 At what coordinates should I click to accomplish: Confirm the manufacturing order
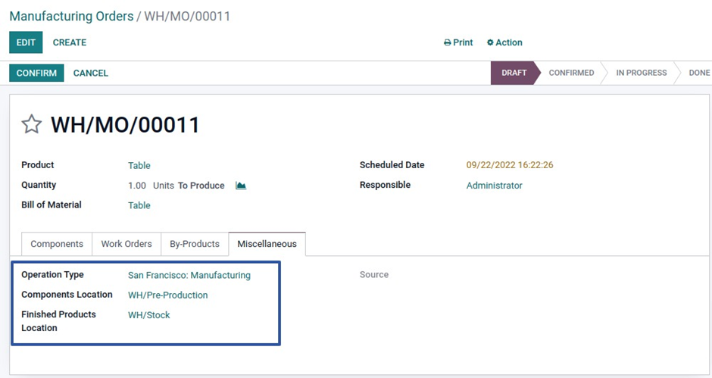(36, 73)
